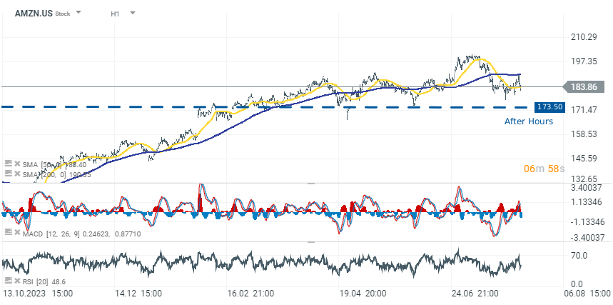The image size is (613, 305).
Task: Open settings icon for SMA 200 indicator
Action: (x=7, y=174)
